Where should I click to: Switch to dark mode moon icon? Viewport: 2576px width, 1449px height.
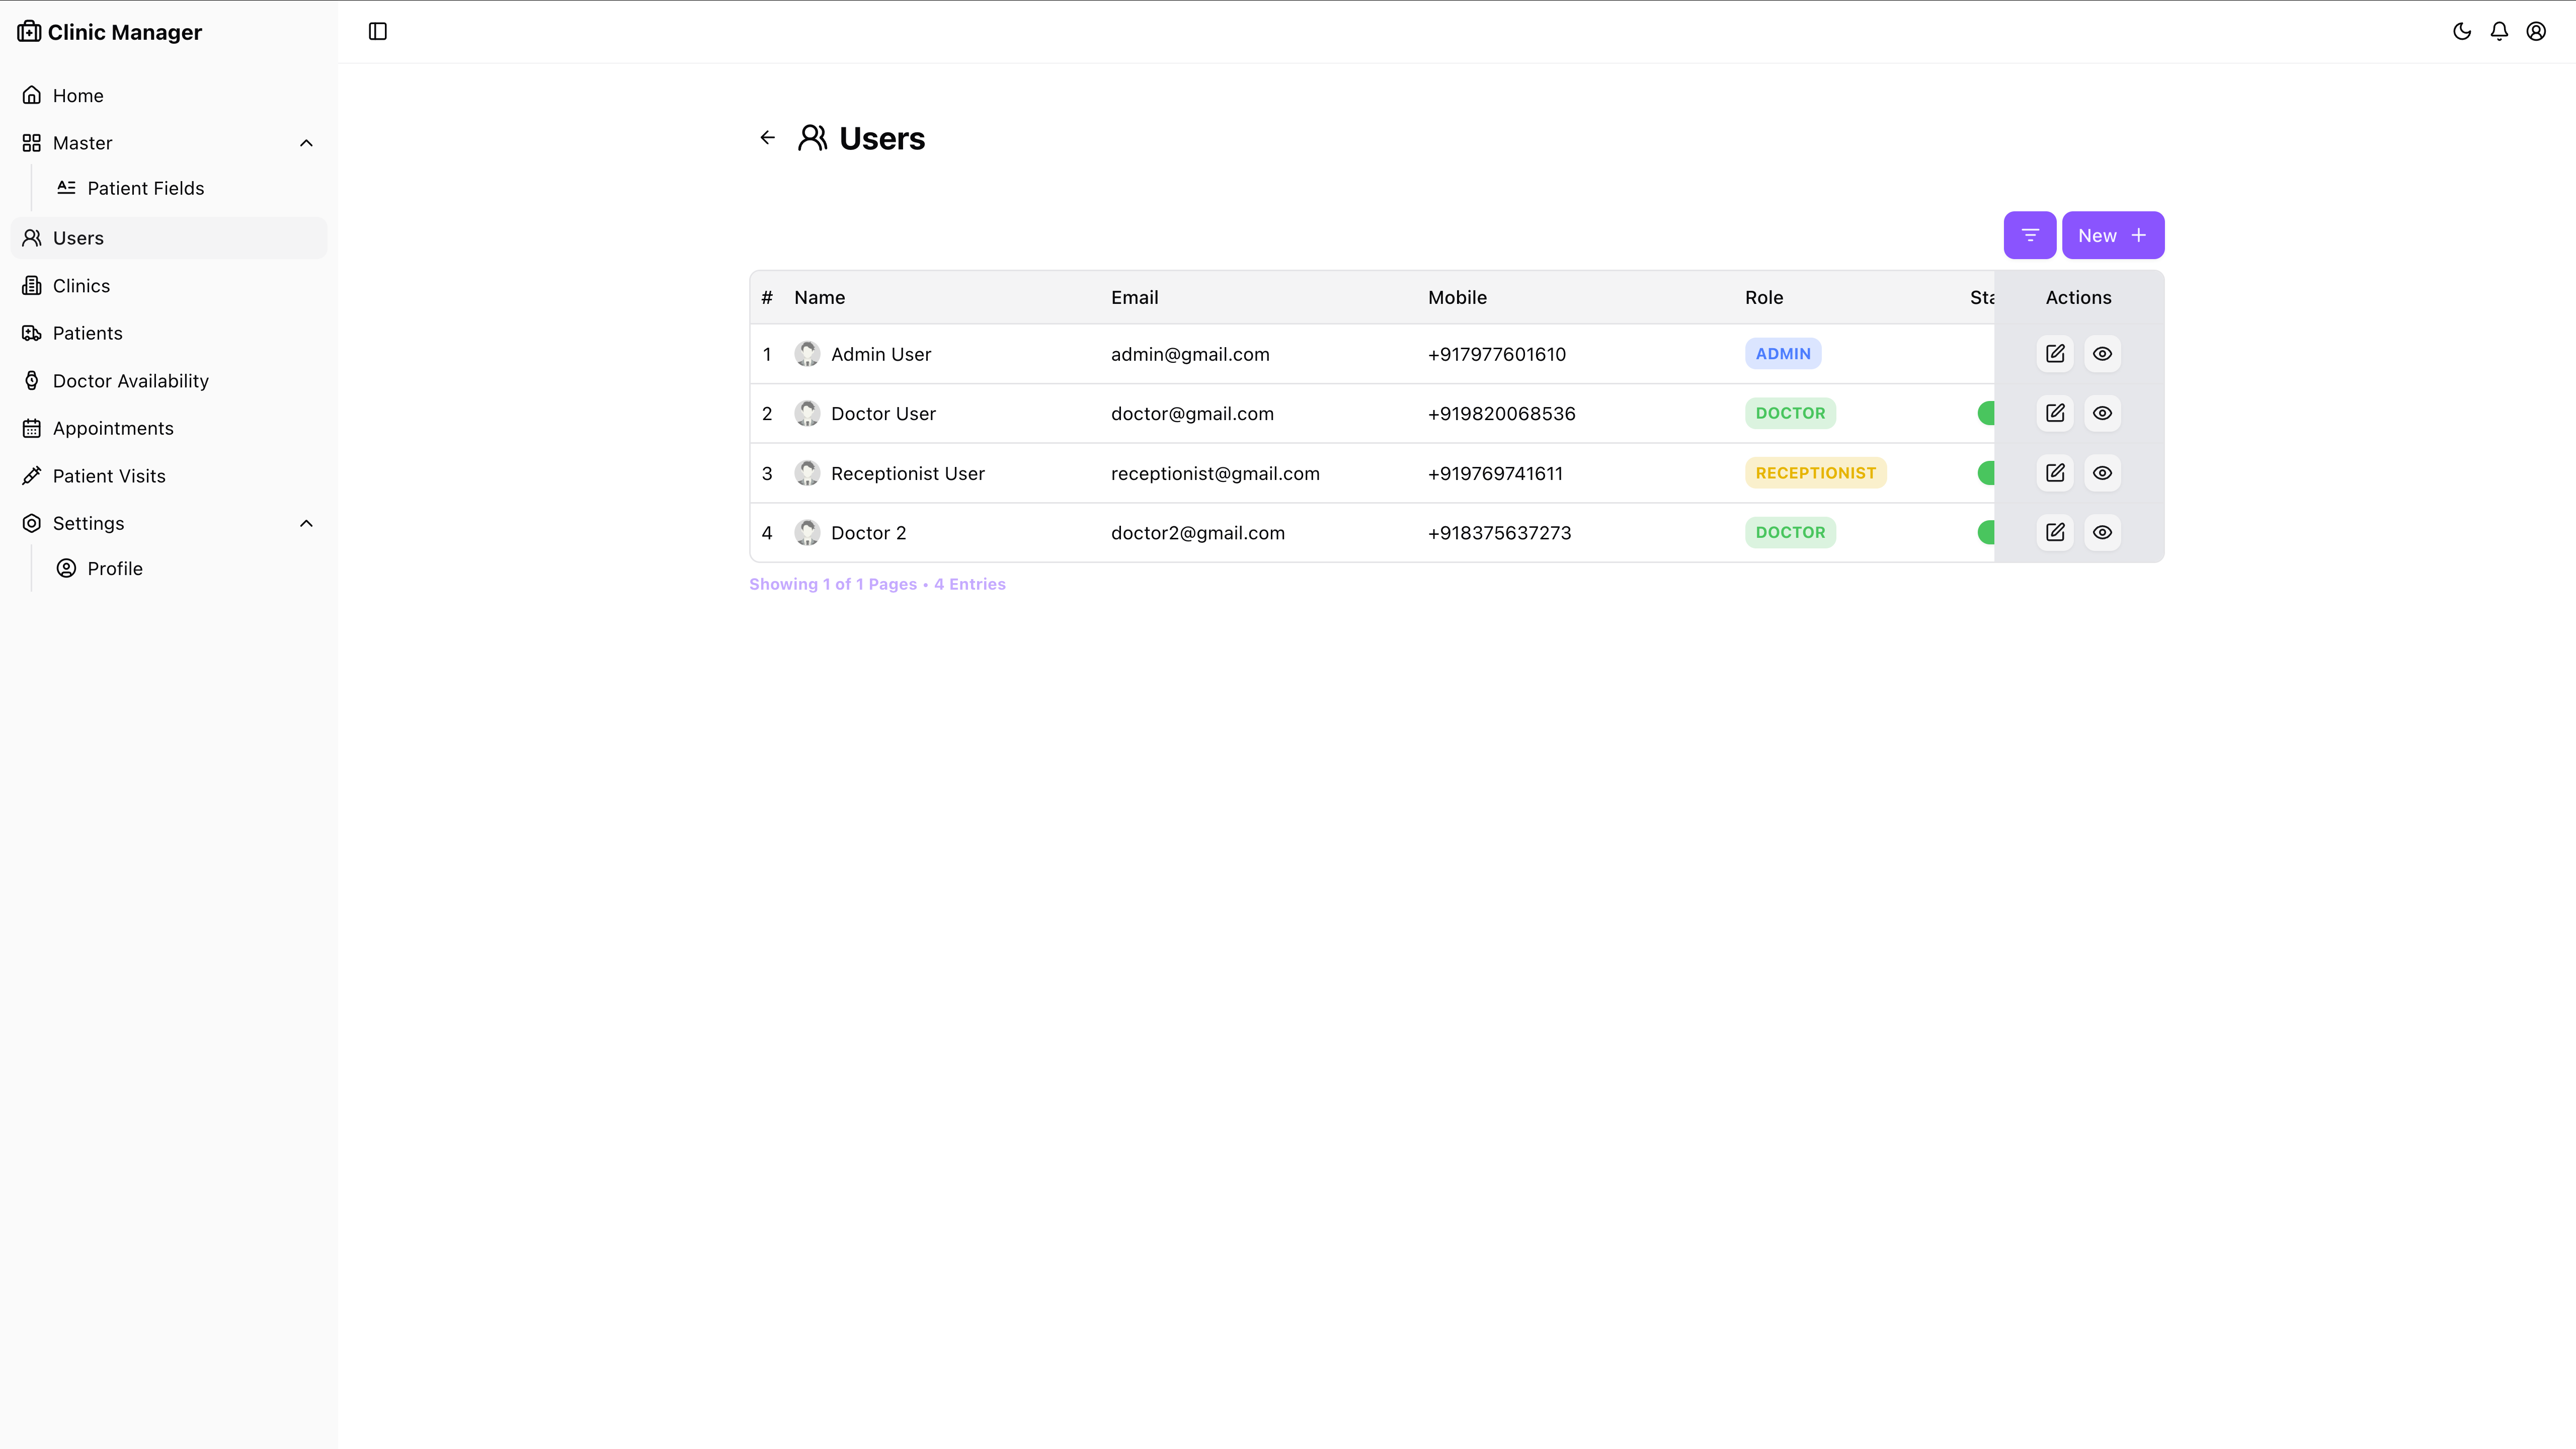[2462, 31]
